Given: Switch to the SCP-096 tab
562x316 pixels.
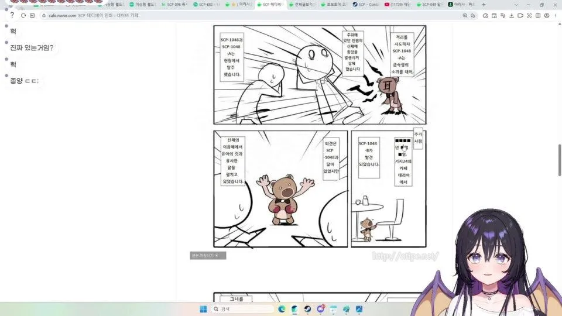Looking at the screenshot, I should pyautogui.click(x=174, y=5).
